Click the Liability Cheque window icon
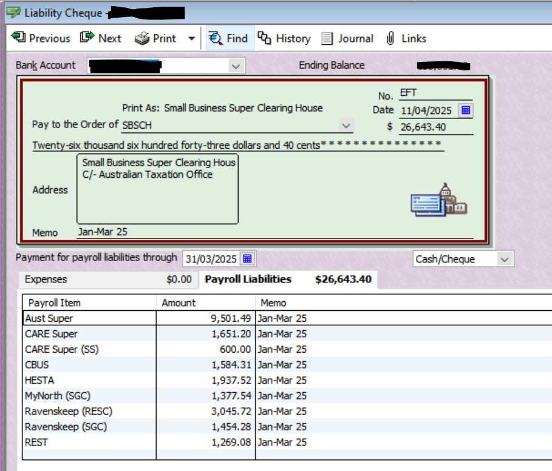This screenshot has width=552, height=471. tap(14, 13)
